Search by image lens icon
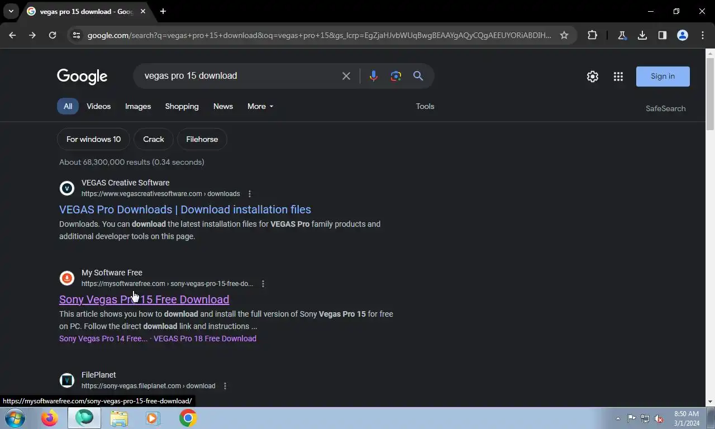Screen dimensions: 715x429 point(396,76)
